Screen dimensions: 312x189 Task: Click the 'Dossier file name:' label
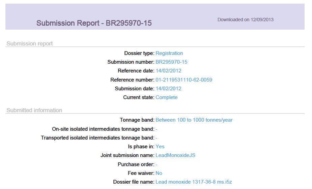(134, 182)
